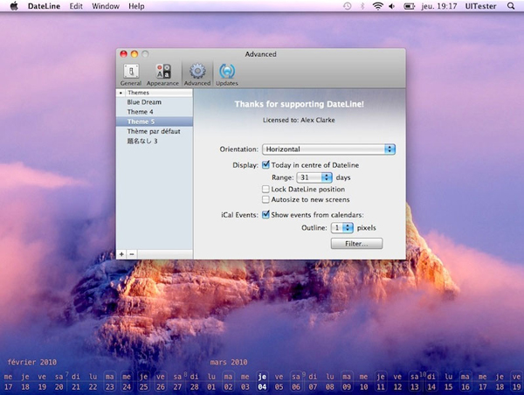Image resolution: width=524 pixels, height=395 pixels.
Task: Open Spotlight search magnifier
Action: point(511,6)
